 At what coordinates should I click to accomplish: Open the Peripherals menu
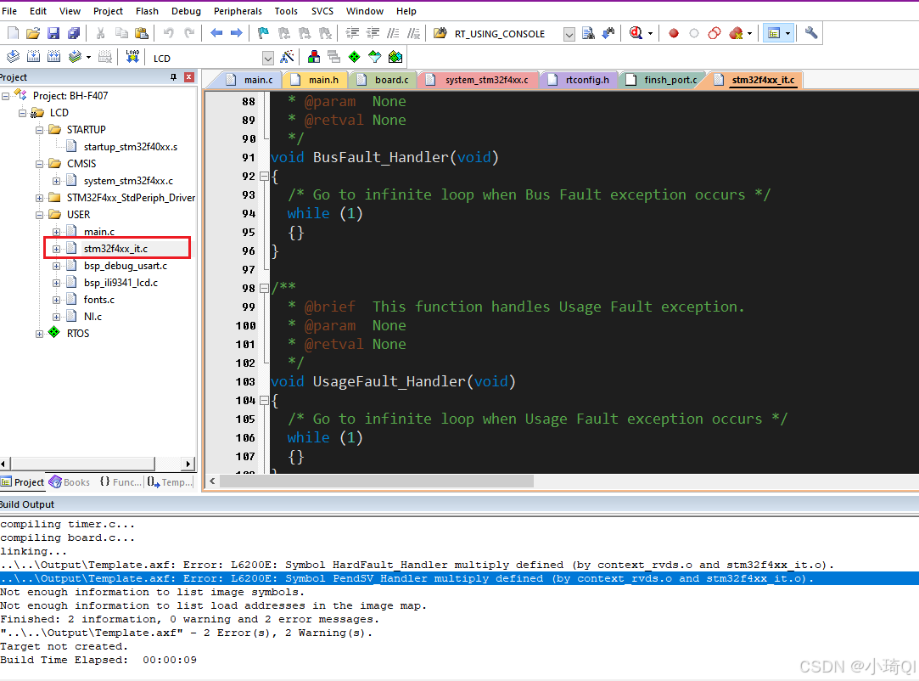click(x=238, y=11)
